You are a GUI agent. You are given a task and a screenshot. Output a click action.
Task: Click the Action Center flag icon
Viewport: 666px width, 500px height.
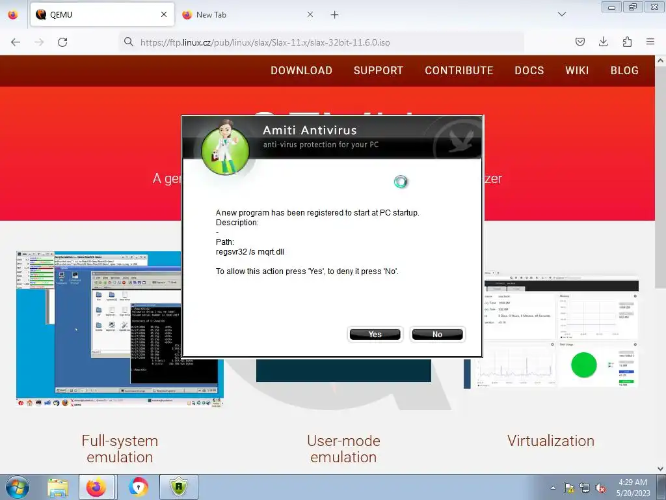(569, 488)
